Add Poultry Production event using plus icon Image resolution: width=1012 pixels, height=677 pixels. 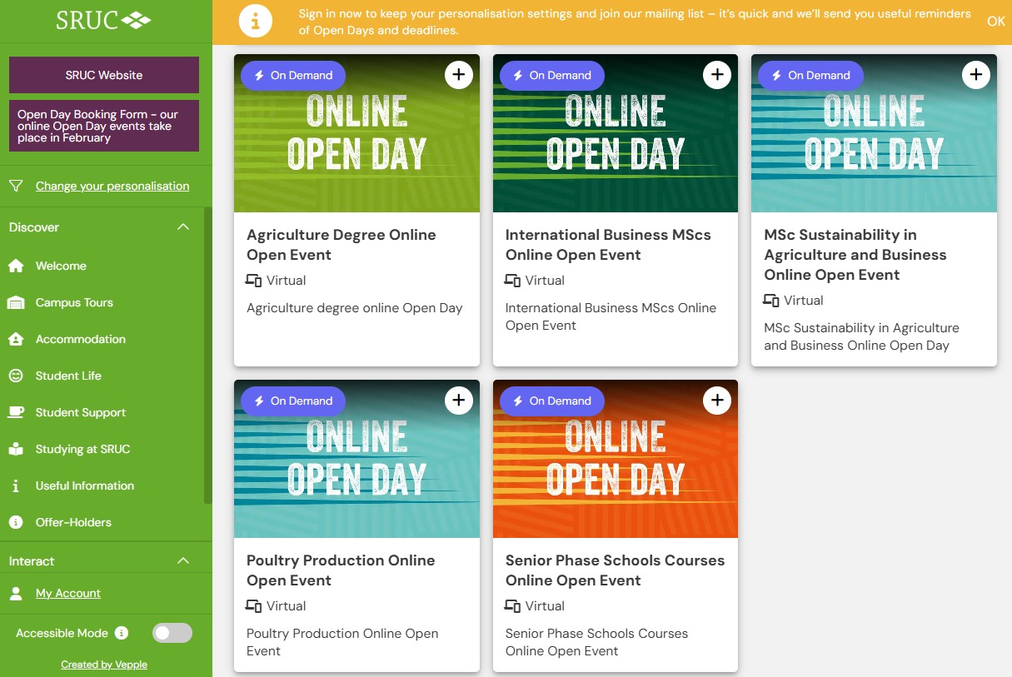(458, 401)
